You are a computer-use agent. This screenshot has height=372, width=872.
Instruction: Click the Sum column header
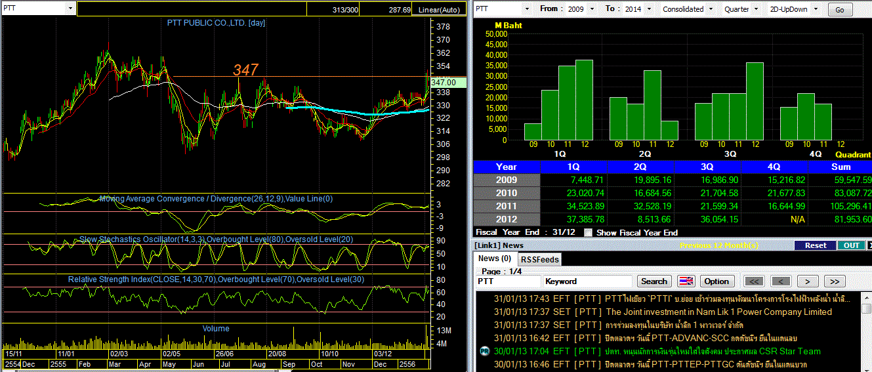[x=840, y=167]
